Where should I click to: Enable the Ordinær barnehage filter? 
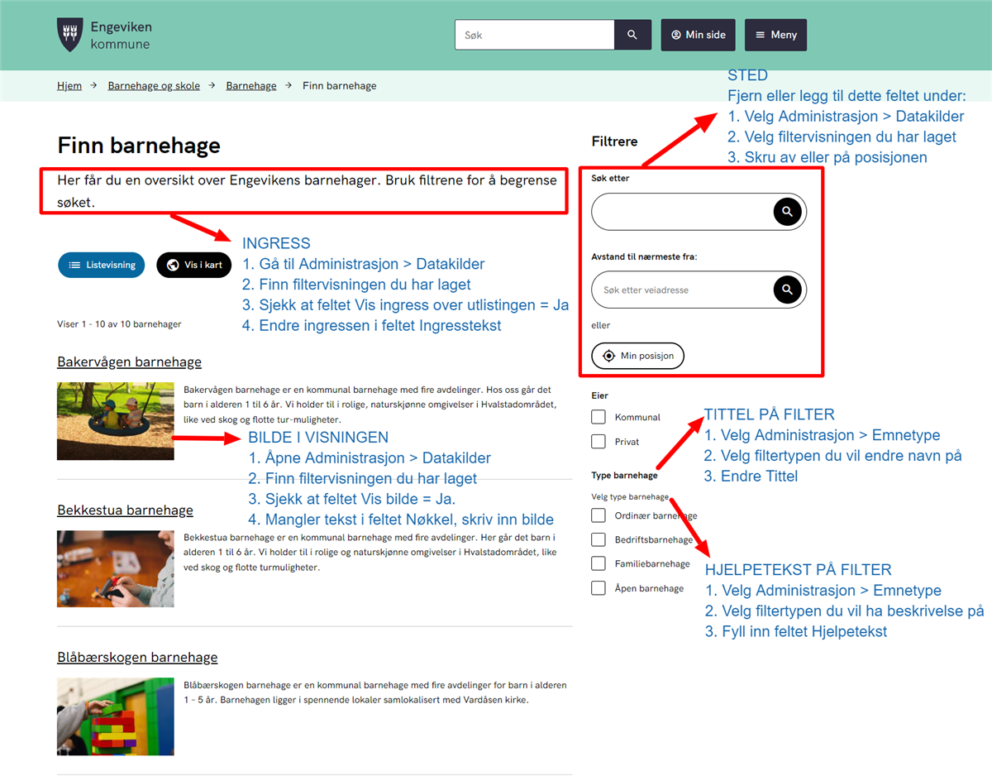tap(599, 515)
